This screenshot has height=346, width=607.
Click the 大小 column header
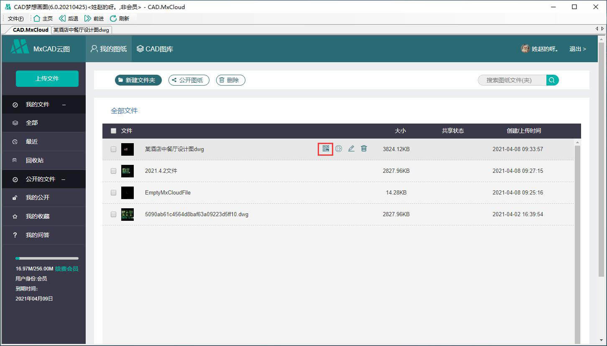(400, 131)
